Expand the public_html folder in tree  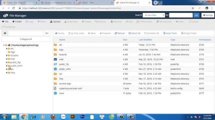(x=7, y=66)
